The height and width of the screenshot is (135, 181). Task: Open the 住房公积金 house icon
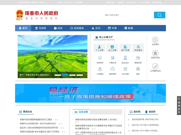tap(155, 53)
